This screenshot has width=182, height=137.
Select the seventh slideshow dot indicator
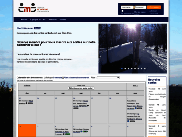coord(141,69)
